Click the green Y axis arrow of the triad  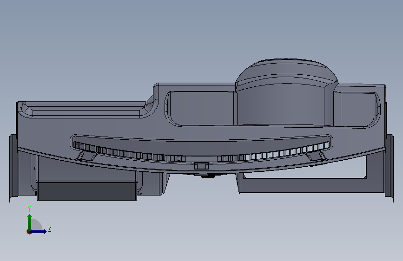pyautogui.click(x=30, y=222)
